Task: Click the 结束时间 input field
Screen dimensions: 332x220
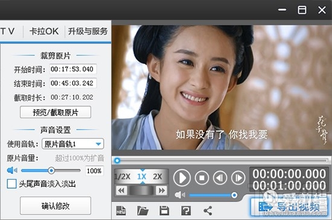Action: [x=73, y=83]
